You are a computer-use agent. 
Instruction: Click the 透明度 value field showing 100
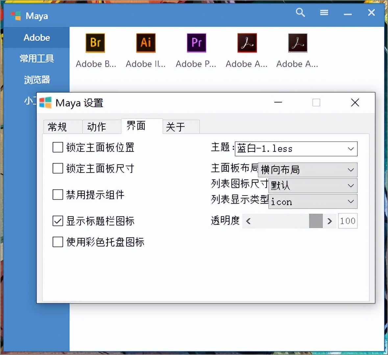click(348, 221)
